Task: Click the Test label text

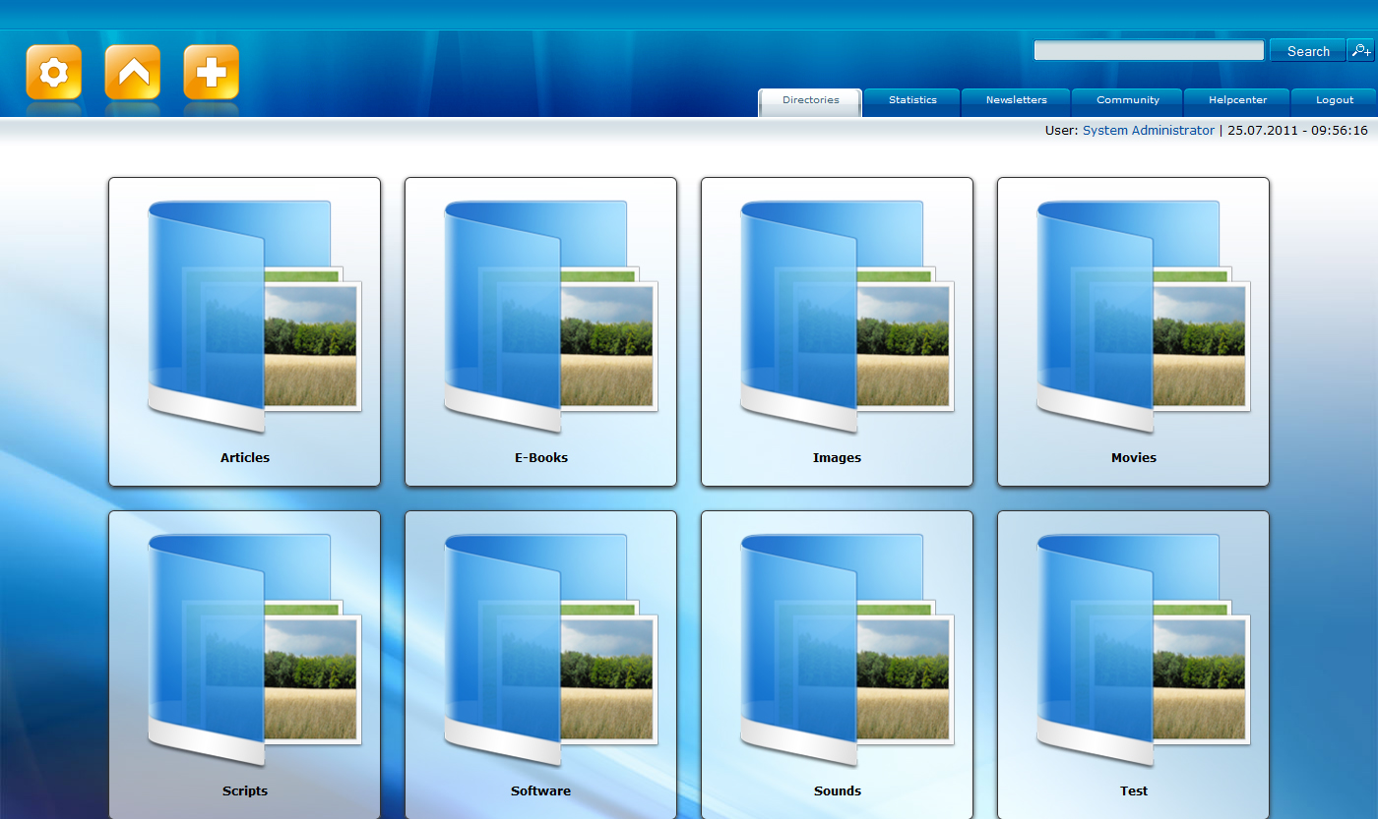Action: (1134, 790)
